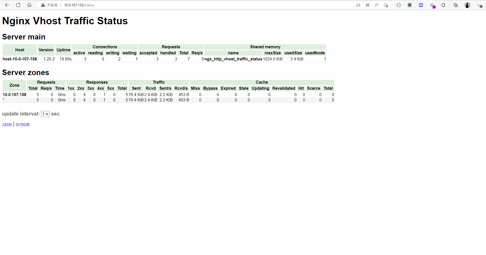Click the address bar showing 10.0.107.158/status

79,5
